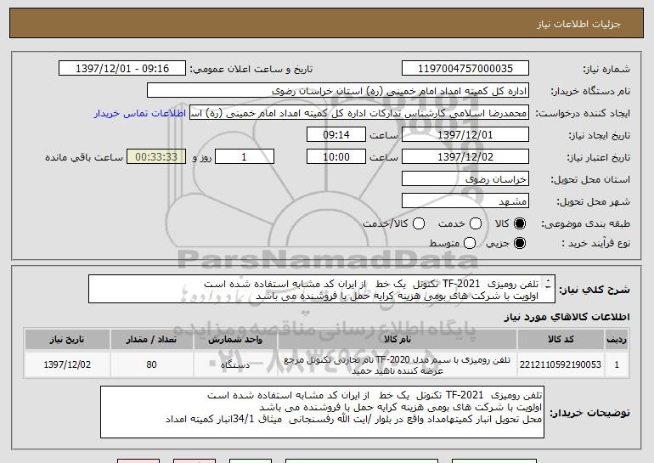Click delivery city field مشهد
Screen dimensions: 654x463
[x=465, y=201]
